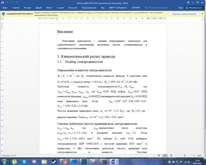This screenshot has height=165, width=206.
Task: Open the Рецензирование tab
Action: [x=89, y=8]
